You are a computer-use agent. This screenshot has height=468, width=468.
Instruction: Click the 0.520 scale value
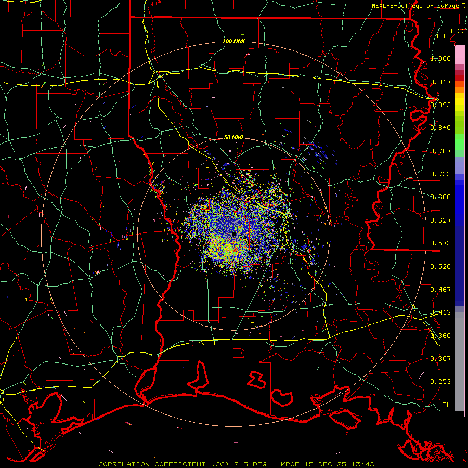[440, 267]
